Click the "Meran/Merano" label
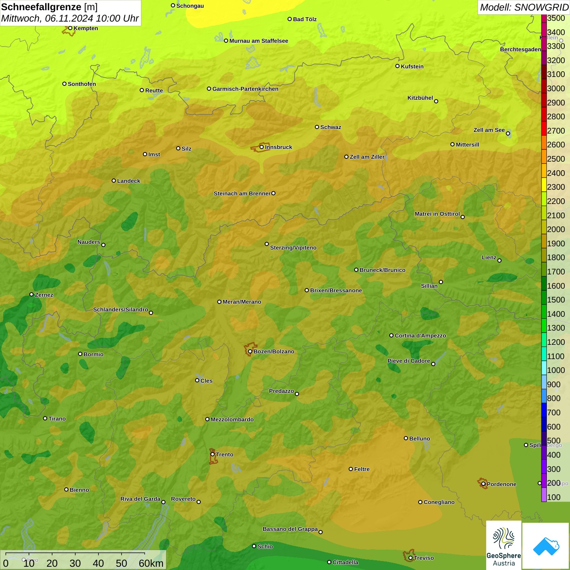 point(242,302)
